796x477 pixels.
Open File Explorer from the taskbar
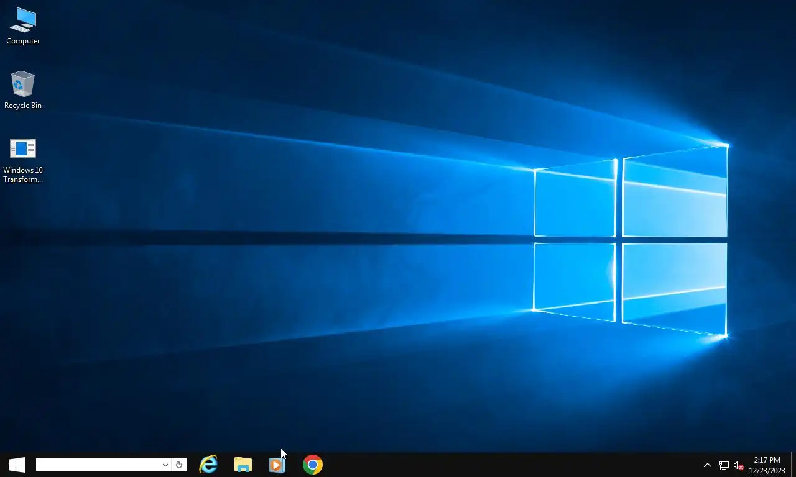(x=243, y=465)
